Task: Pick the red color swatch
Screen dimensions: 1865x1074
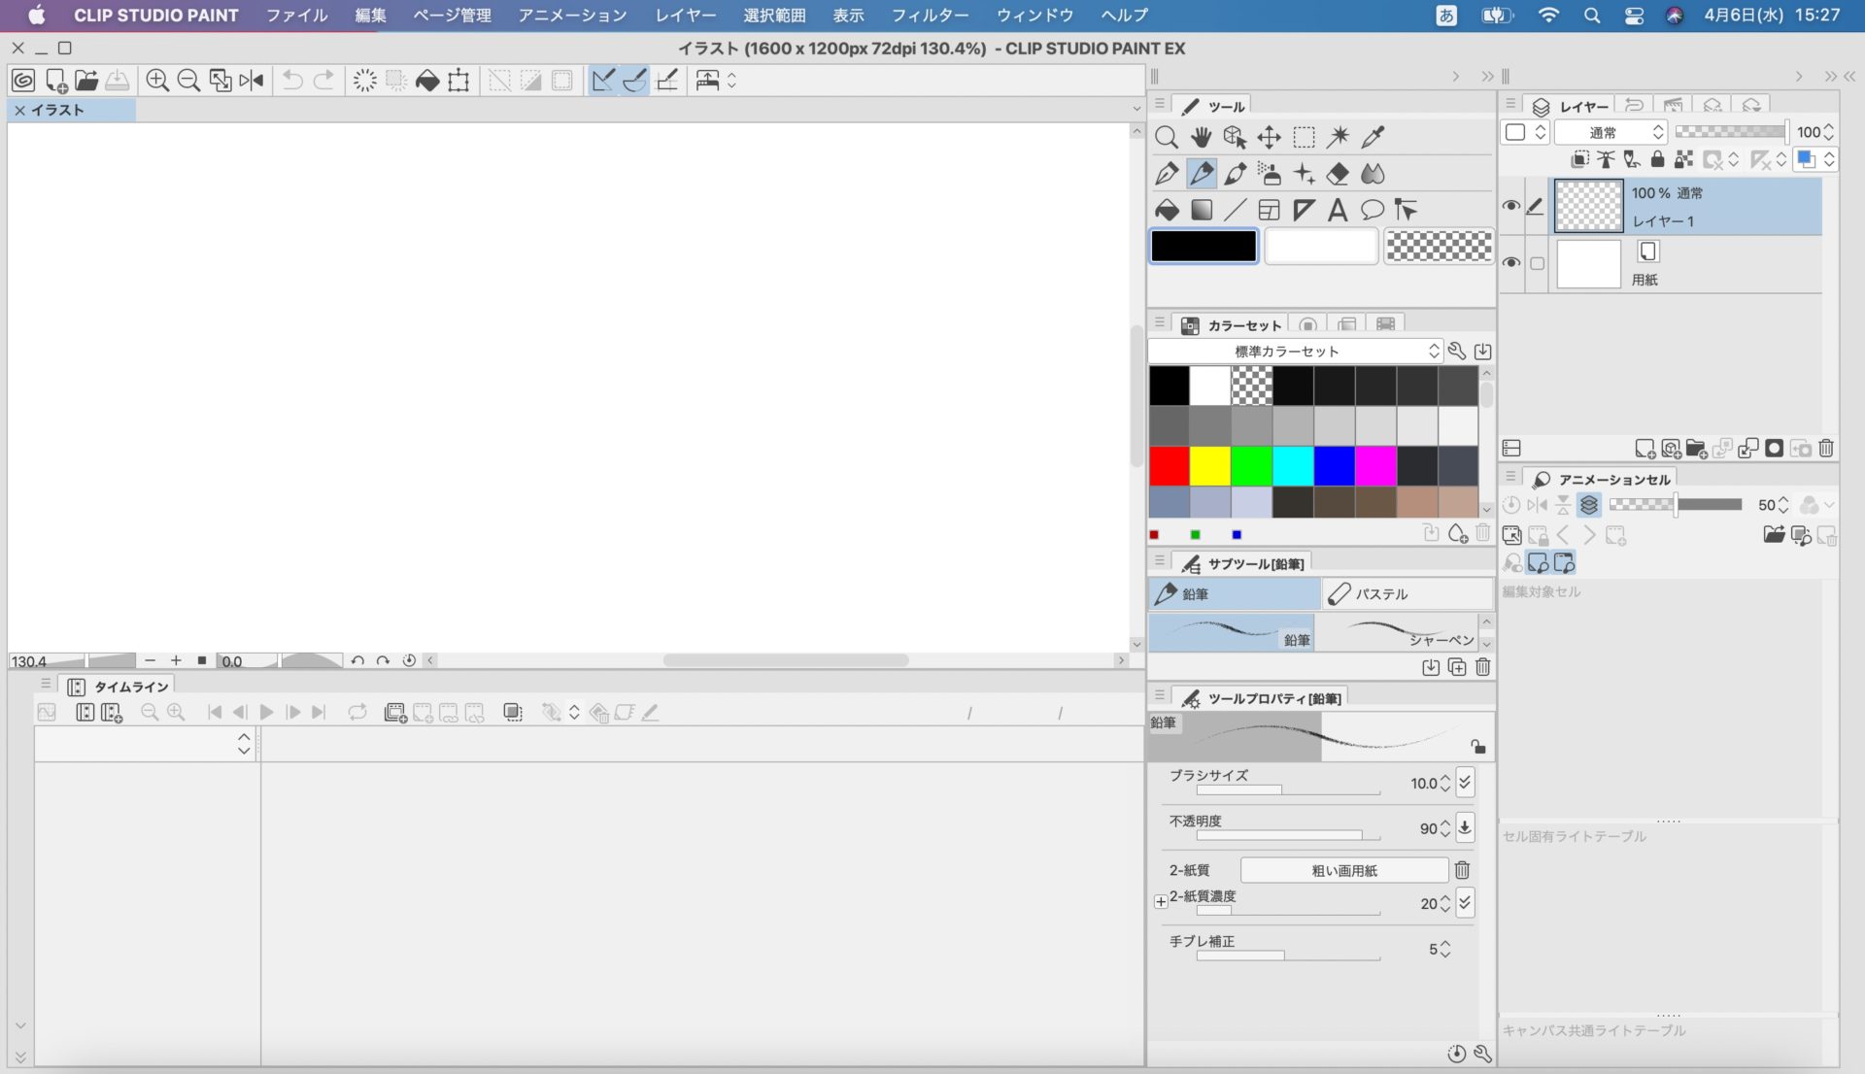Action: pos(1170,466)
